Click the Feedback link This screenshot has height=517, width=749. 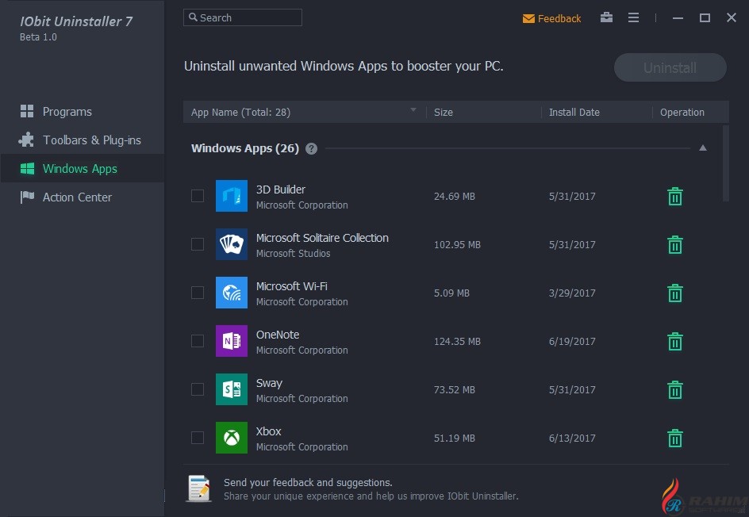pos(551,18)
